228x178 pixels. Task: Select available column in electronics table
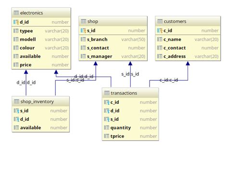point(30,56)
